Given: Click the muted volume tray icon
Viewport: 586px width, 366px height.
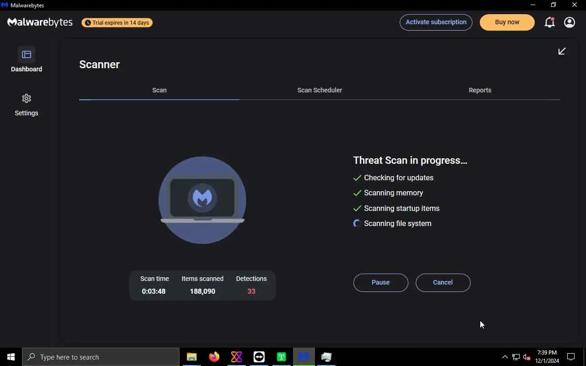Looking at the screenshot, I should point(527,357).
